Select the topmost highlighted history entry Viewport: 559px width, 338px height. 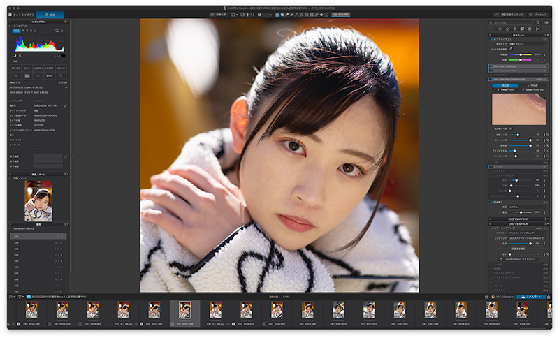[38, 236]
